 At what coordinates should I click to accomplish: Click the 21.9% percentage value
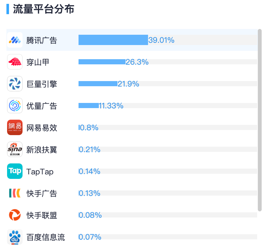pyautogui.click(x=128, y=84)
